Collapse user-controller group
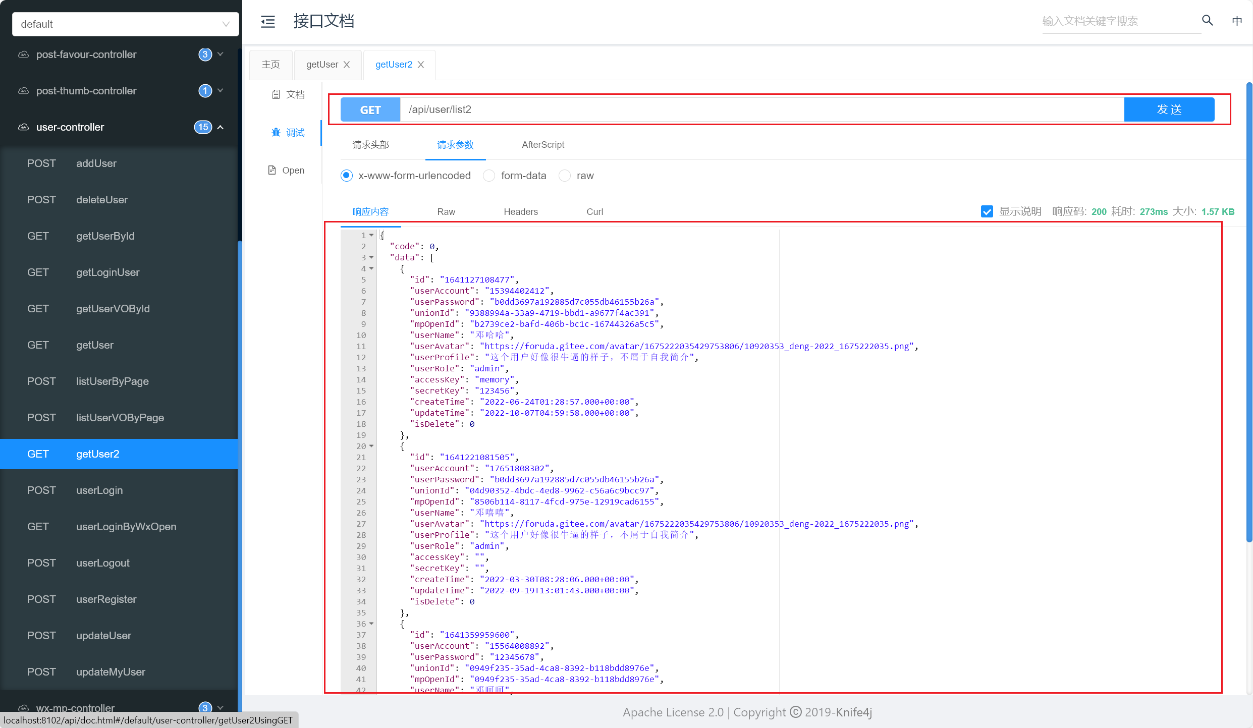This screenshot has height=728, width=1253. click(x=221, y=127)
